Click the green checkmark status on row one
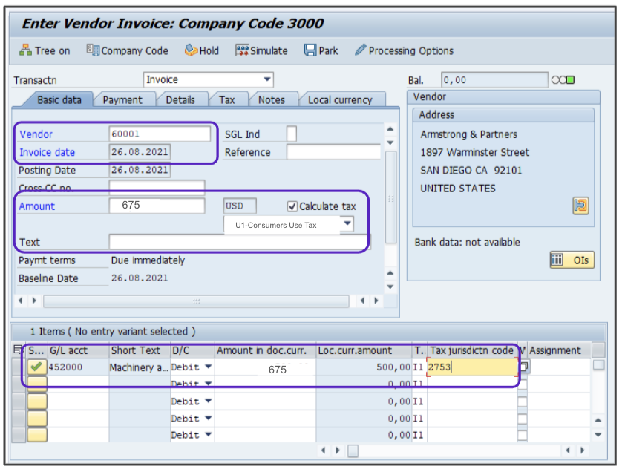Image resolution: width=625 pixels, height=472 pixels. point(36,367)
